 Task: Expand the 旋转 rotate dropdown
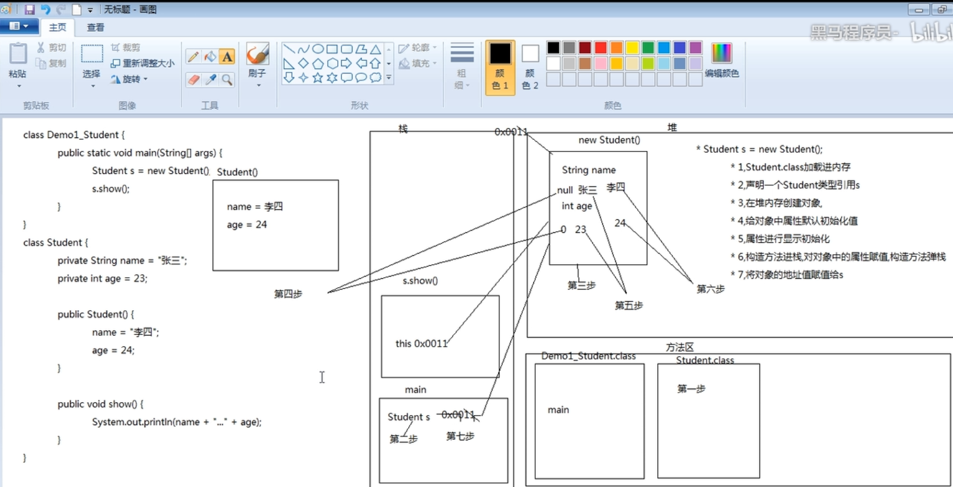(146, 79)
